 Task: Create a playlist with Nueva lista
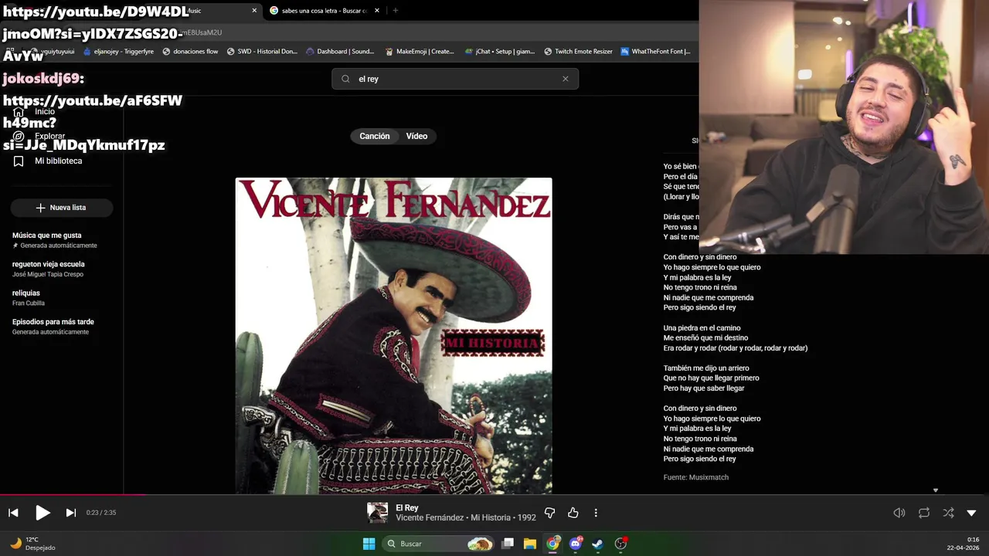coord(62,208)
